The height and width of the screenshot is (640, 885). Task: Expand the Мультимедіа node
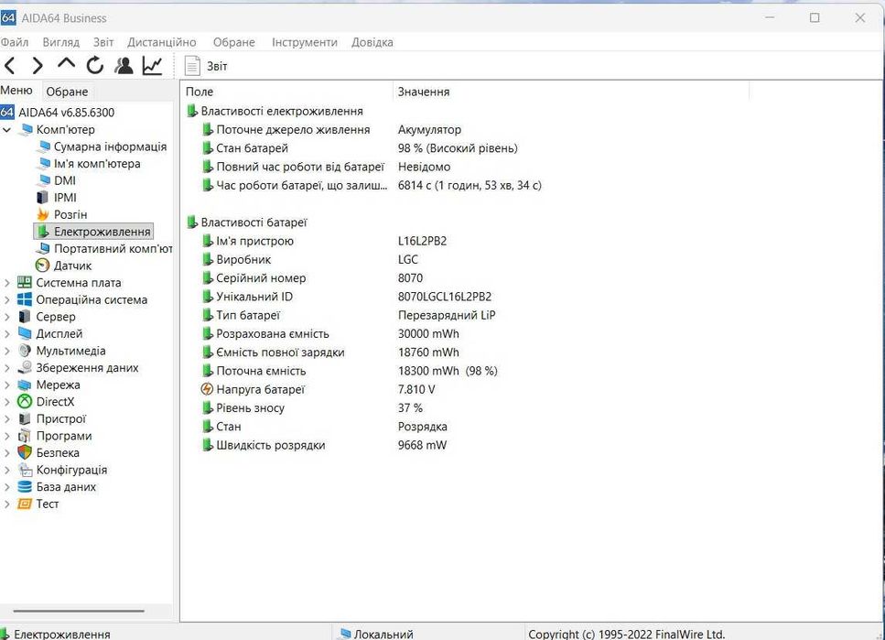pyautogui.click(x=6, y=351)
